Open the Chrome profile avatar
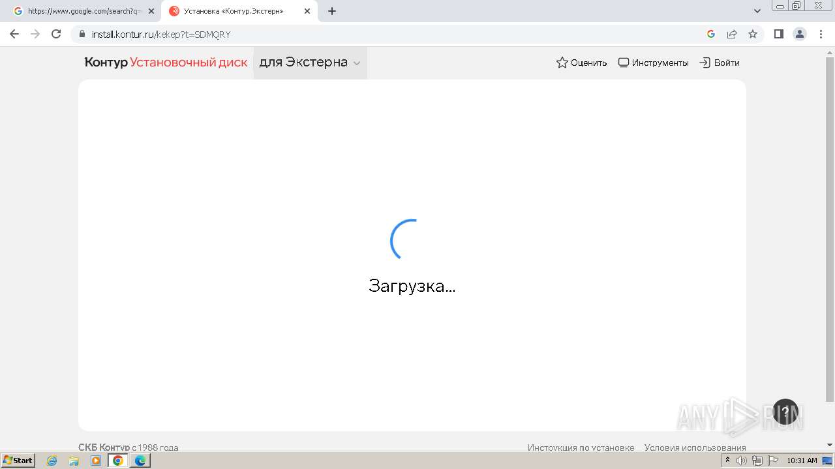This screenshot has height=469, width=835. tap(800, 34)
